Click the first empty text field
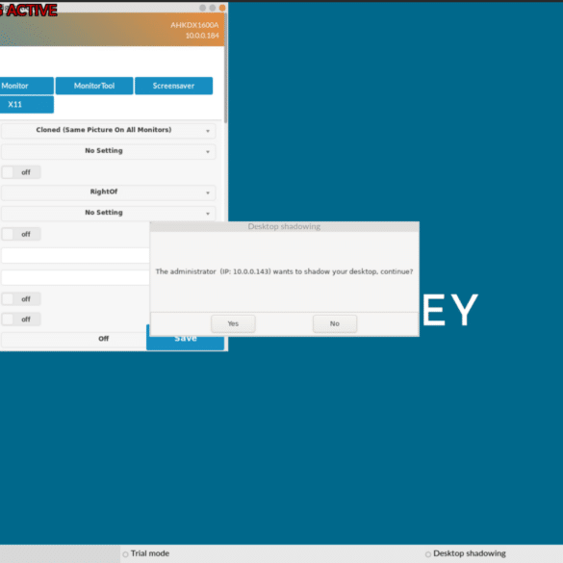The image size is (563, 563). [x=75, y=256]
